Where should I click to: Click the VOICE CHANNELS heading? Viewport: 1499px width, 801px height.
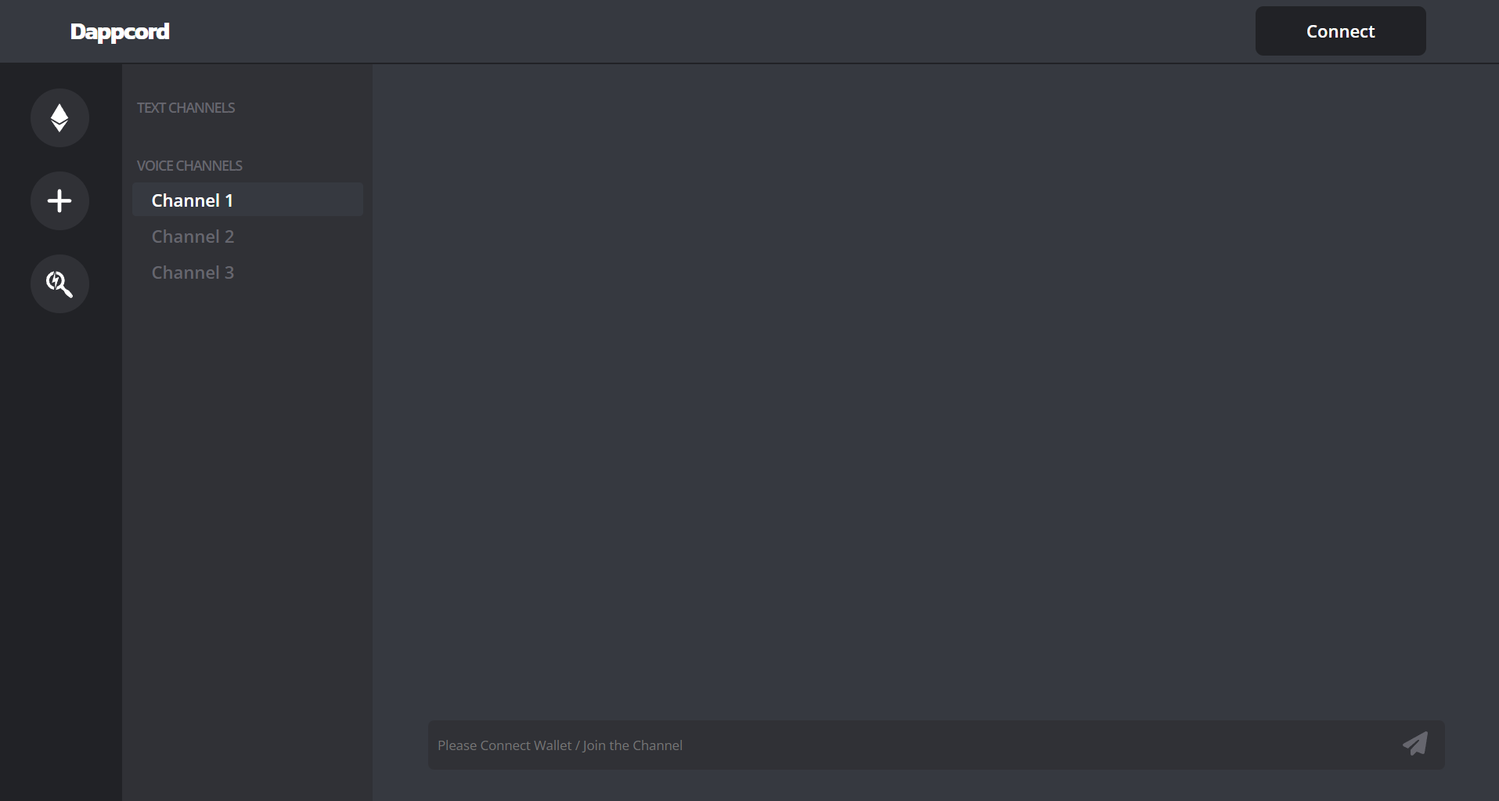tap(189, 166)
